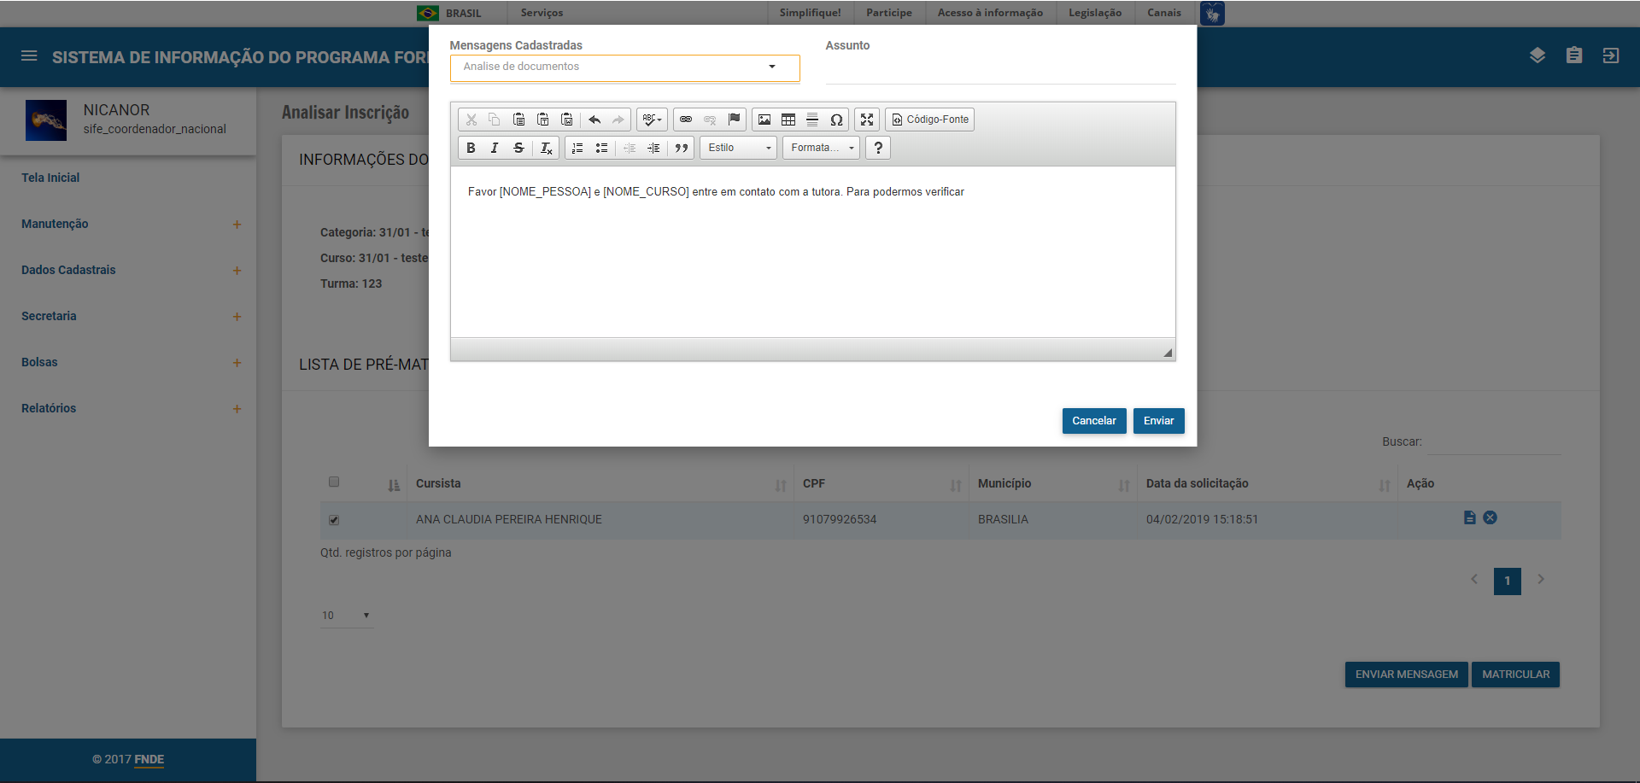Open the FNDE footer link
Image resolution: width=1640 pixels, height=783 pixels.
pos(149,759)
